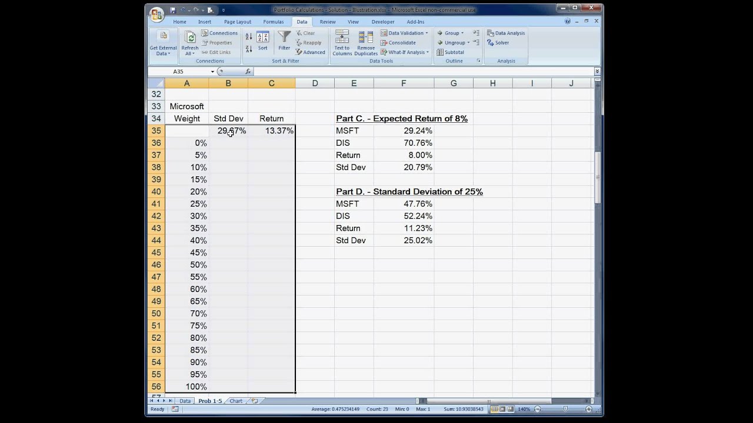The image size is (753, 423).
Task: Open the Outline dialog launcher
Action: point(478,61)
